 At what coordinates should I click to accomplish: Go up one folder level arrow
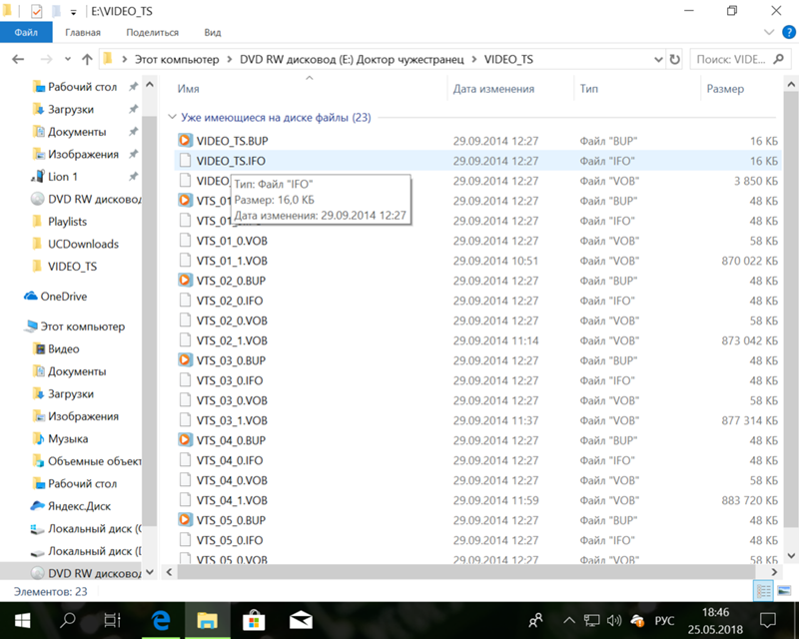[x=87, y=60]
